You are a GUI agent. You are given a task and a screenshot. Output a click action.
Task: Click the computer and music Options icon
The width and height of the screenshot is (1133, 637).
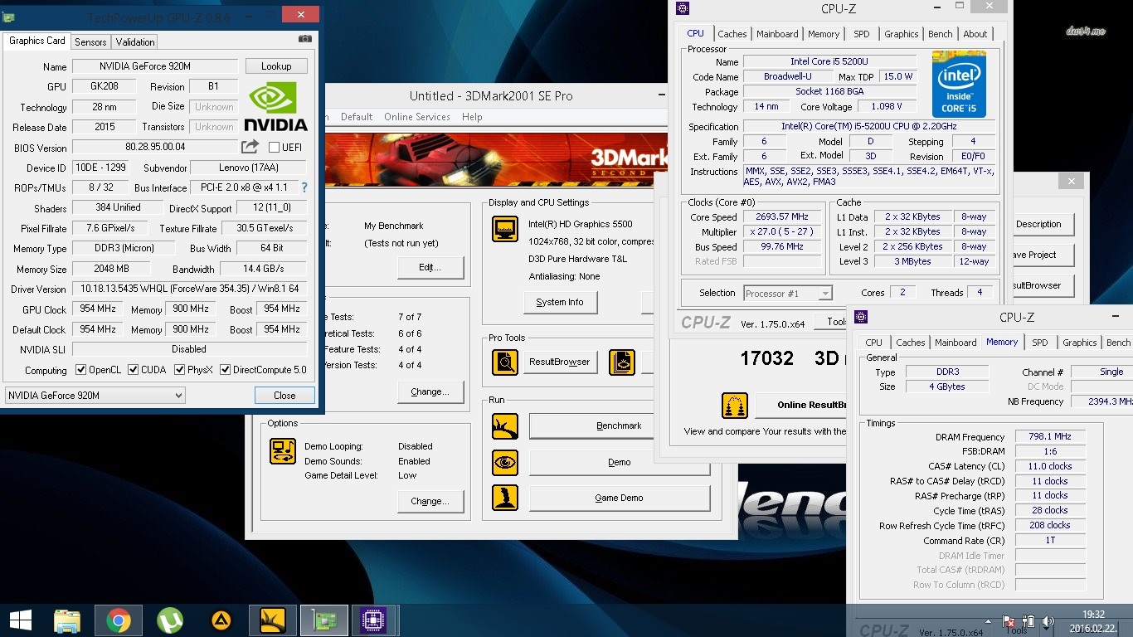pyautogui.click(x=283, y=451)
